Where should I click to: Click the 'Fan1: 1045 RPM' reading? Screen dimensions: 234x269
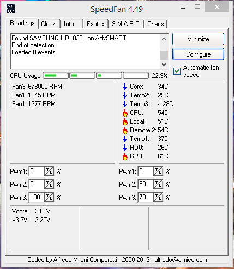point(34,95)
